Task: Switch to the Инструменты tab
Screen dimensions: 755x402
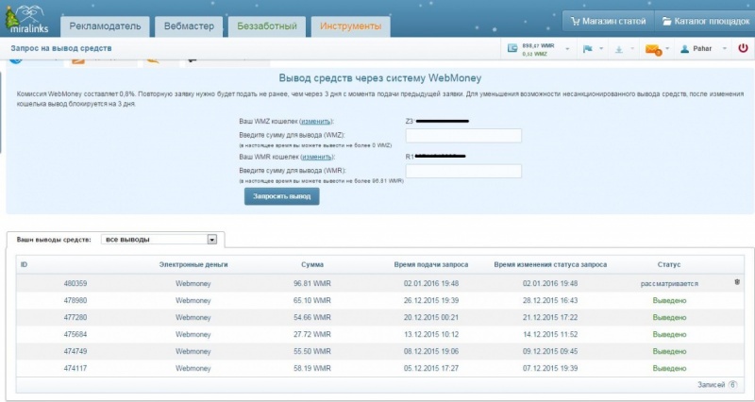Action: (350, 26)
